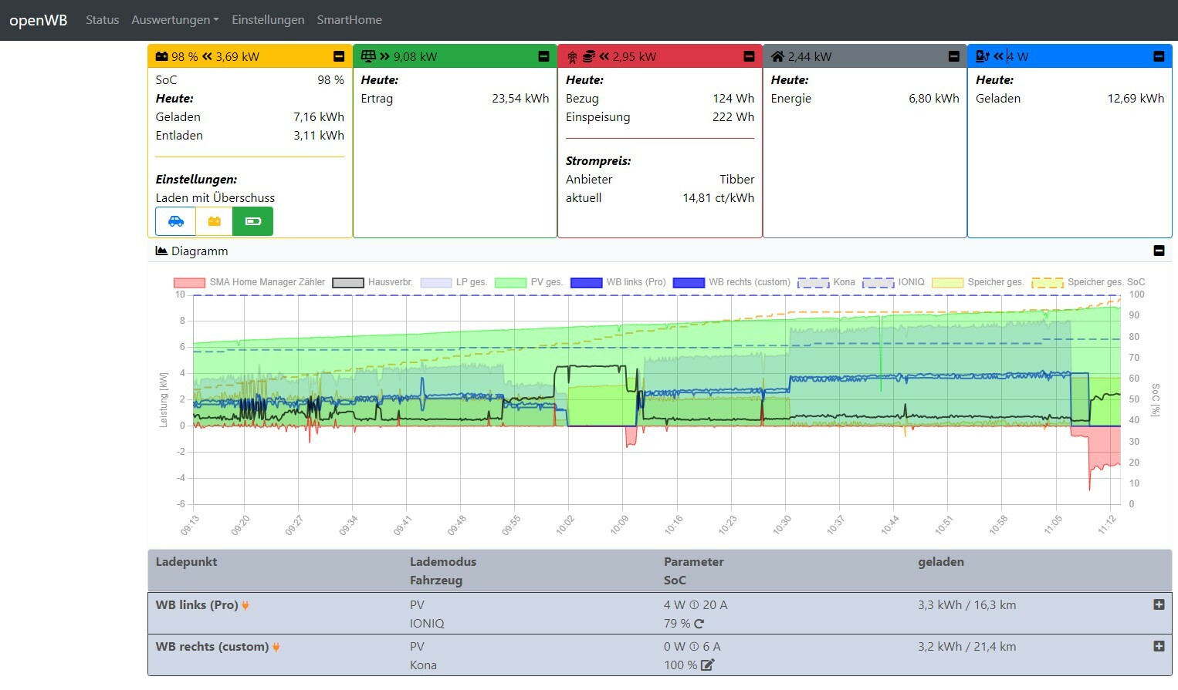Toggle Speicher ges. SoC legend series

pyautogui.click(x=1088, y=282)
